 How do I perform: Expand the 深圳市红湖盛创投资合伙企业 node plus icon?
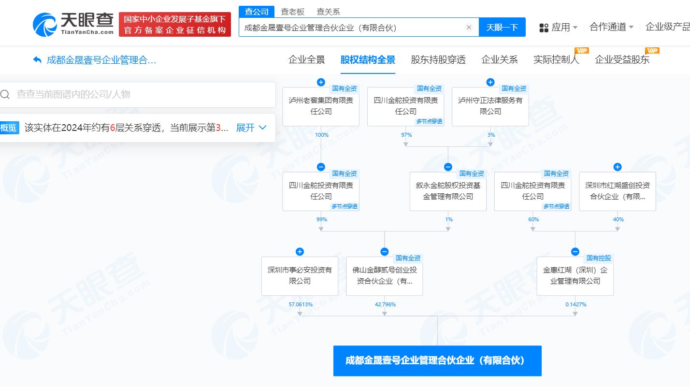coord(617,167)
